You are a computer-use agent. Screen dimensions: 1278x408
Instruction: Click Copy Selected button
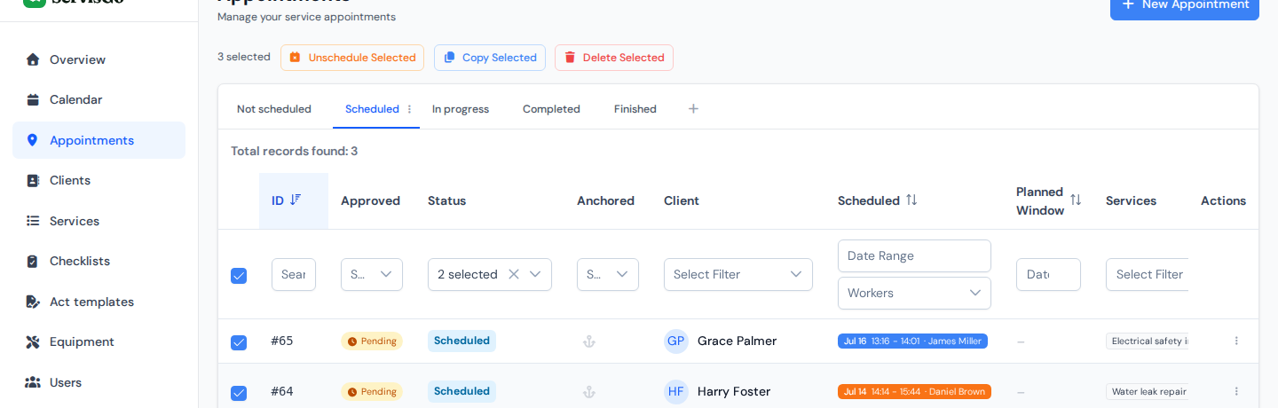click(x=490, y=58)
